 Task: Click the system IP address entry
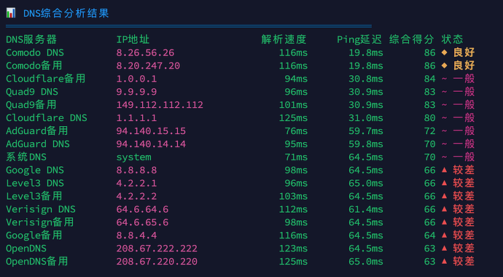pos(133,157)
